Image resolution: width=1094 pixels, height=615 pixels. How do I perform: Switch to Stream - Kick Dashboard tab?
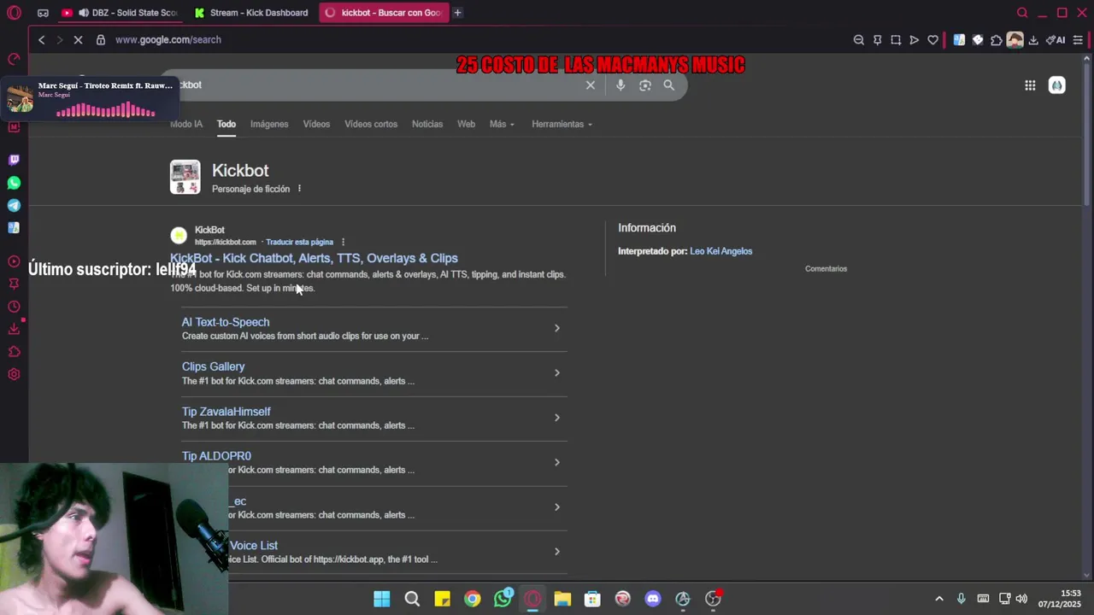point(252,13)
